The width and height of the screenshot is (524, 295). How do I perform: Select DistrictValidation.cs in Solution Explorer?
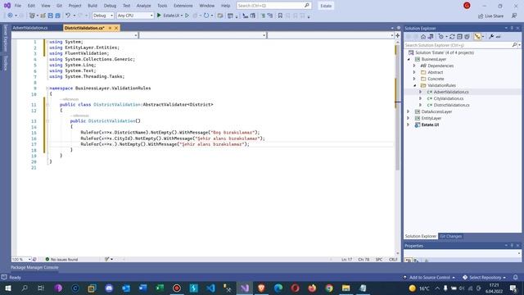click(451, 105)
